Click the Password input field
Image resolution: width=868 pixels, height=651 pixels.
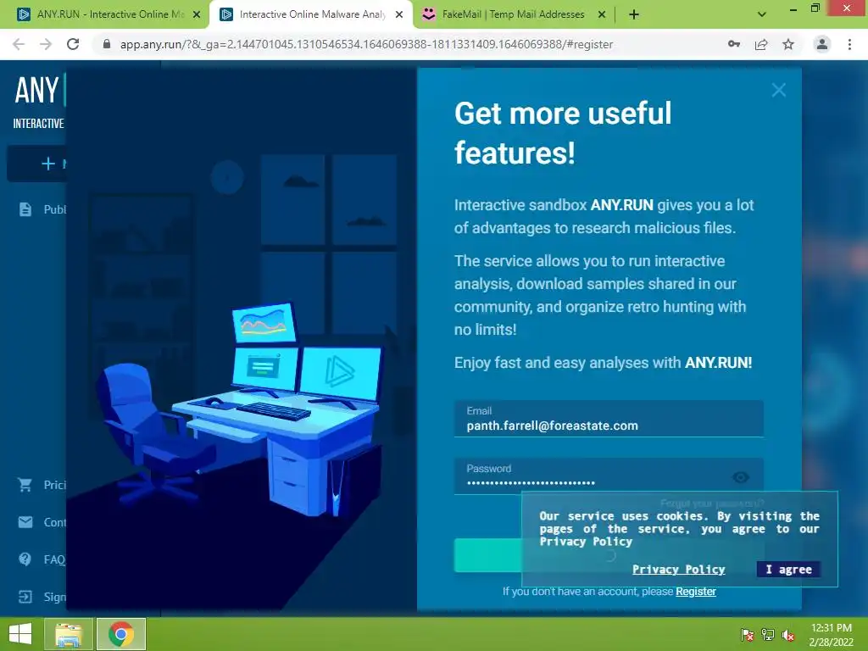[x=609, y=476]
